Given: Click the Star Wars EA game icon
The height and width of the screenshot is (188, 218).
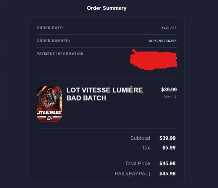Looking at the screenshot, I should (x=49, y=104).
